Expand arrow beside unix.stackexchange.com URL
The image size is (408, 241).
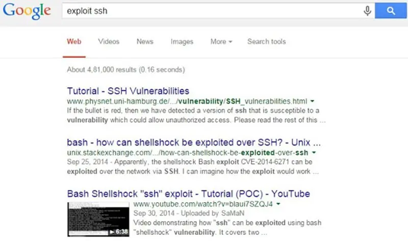tap(314, 153)
